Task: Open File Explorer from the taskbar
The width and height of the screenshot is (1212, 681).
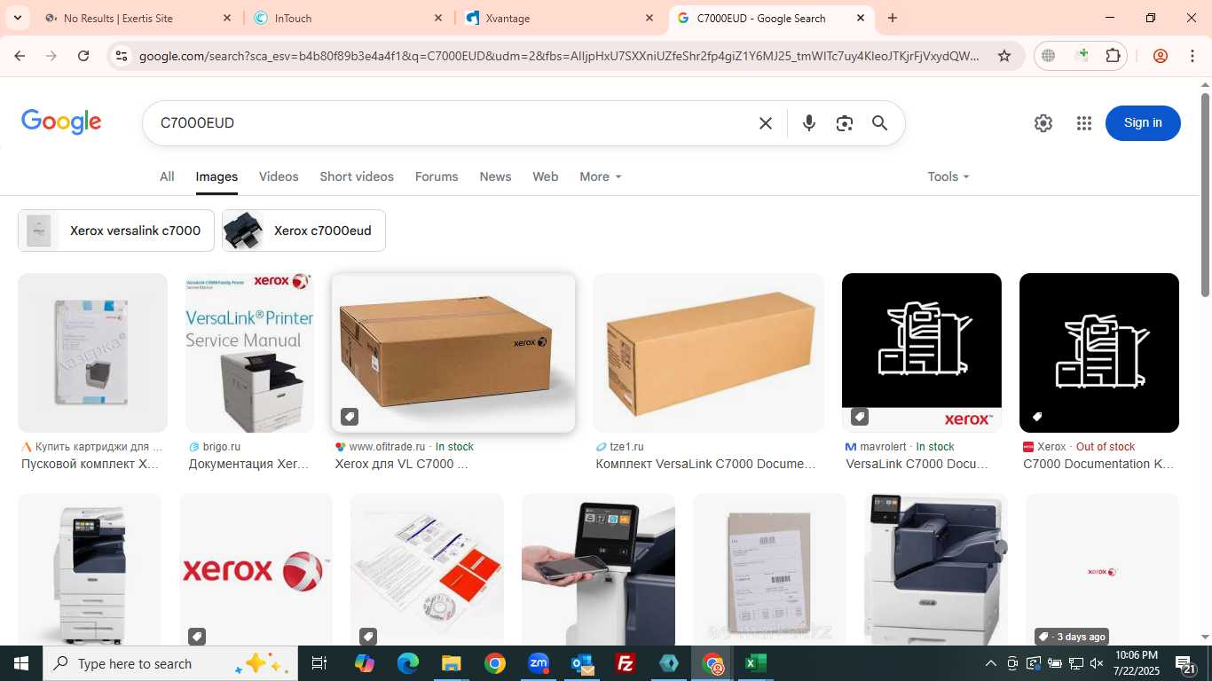Action: [452, 663]
